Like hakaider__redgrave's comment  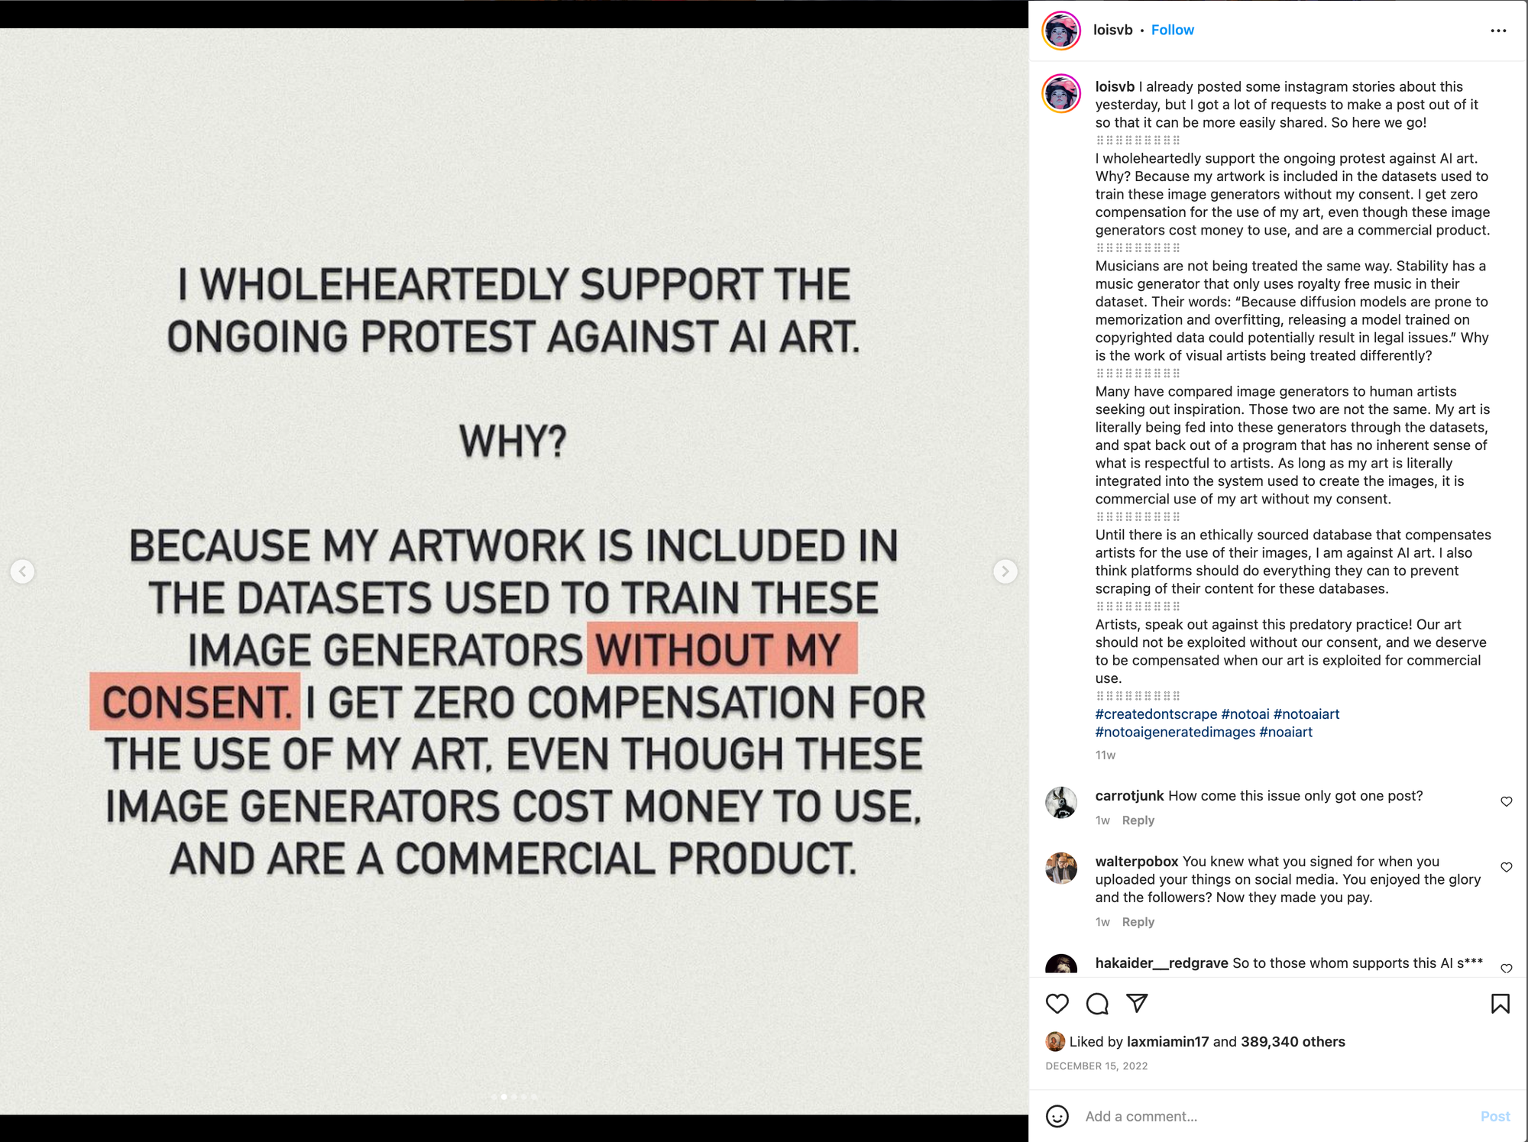coord(1506,968)
